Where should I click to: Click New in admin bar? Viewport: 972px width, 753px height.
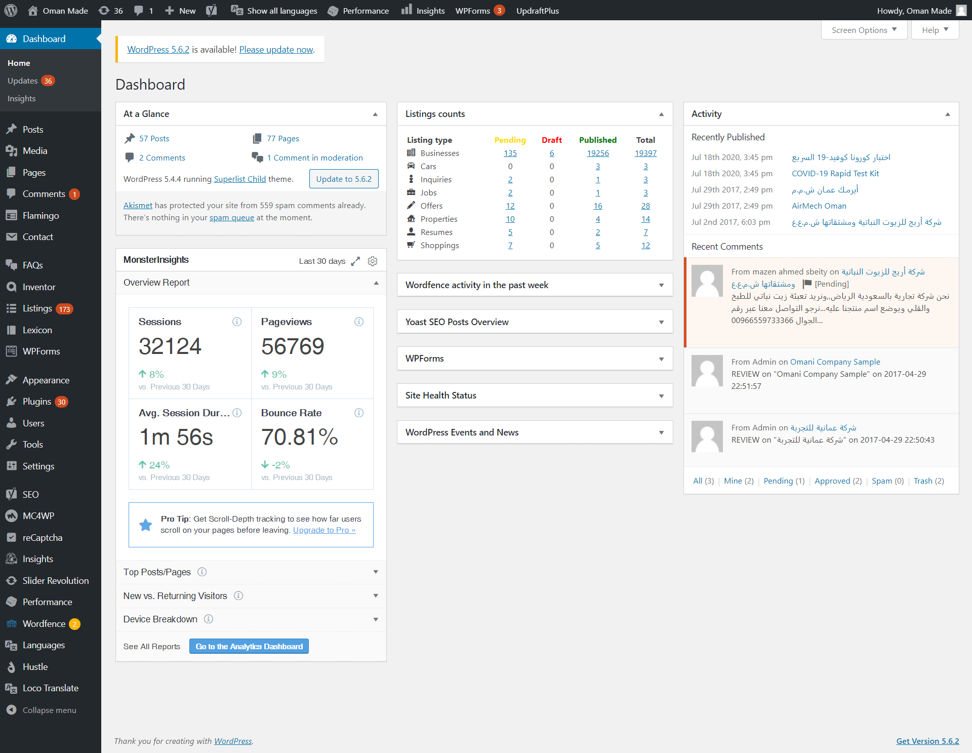[x=180, y=11]
